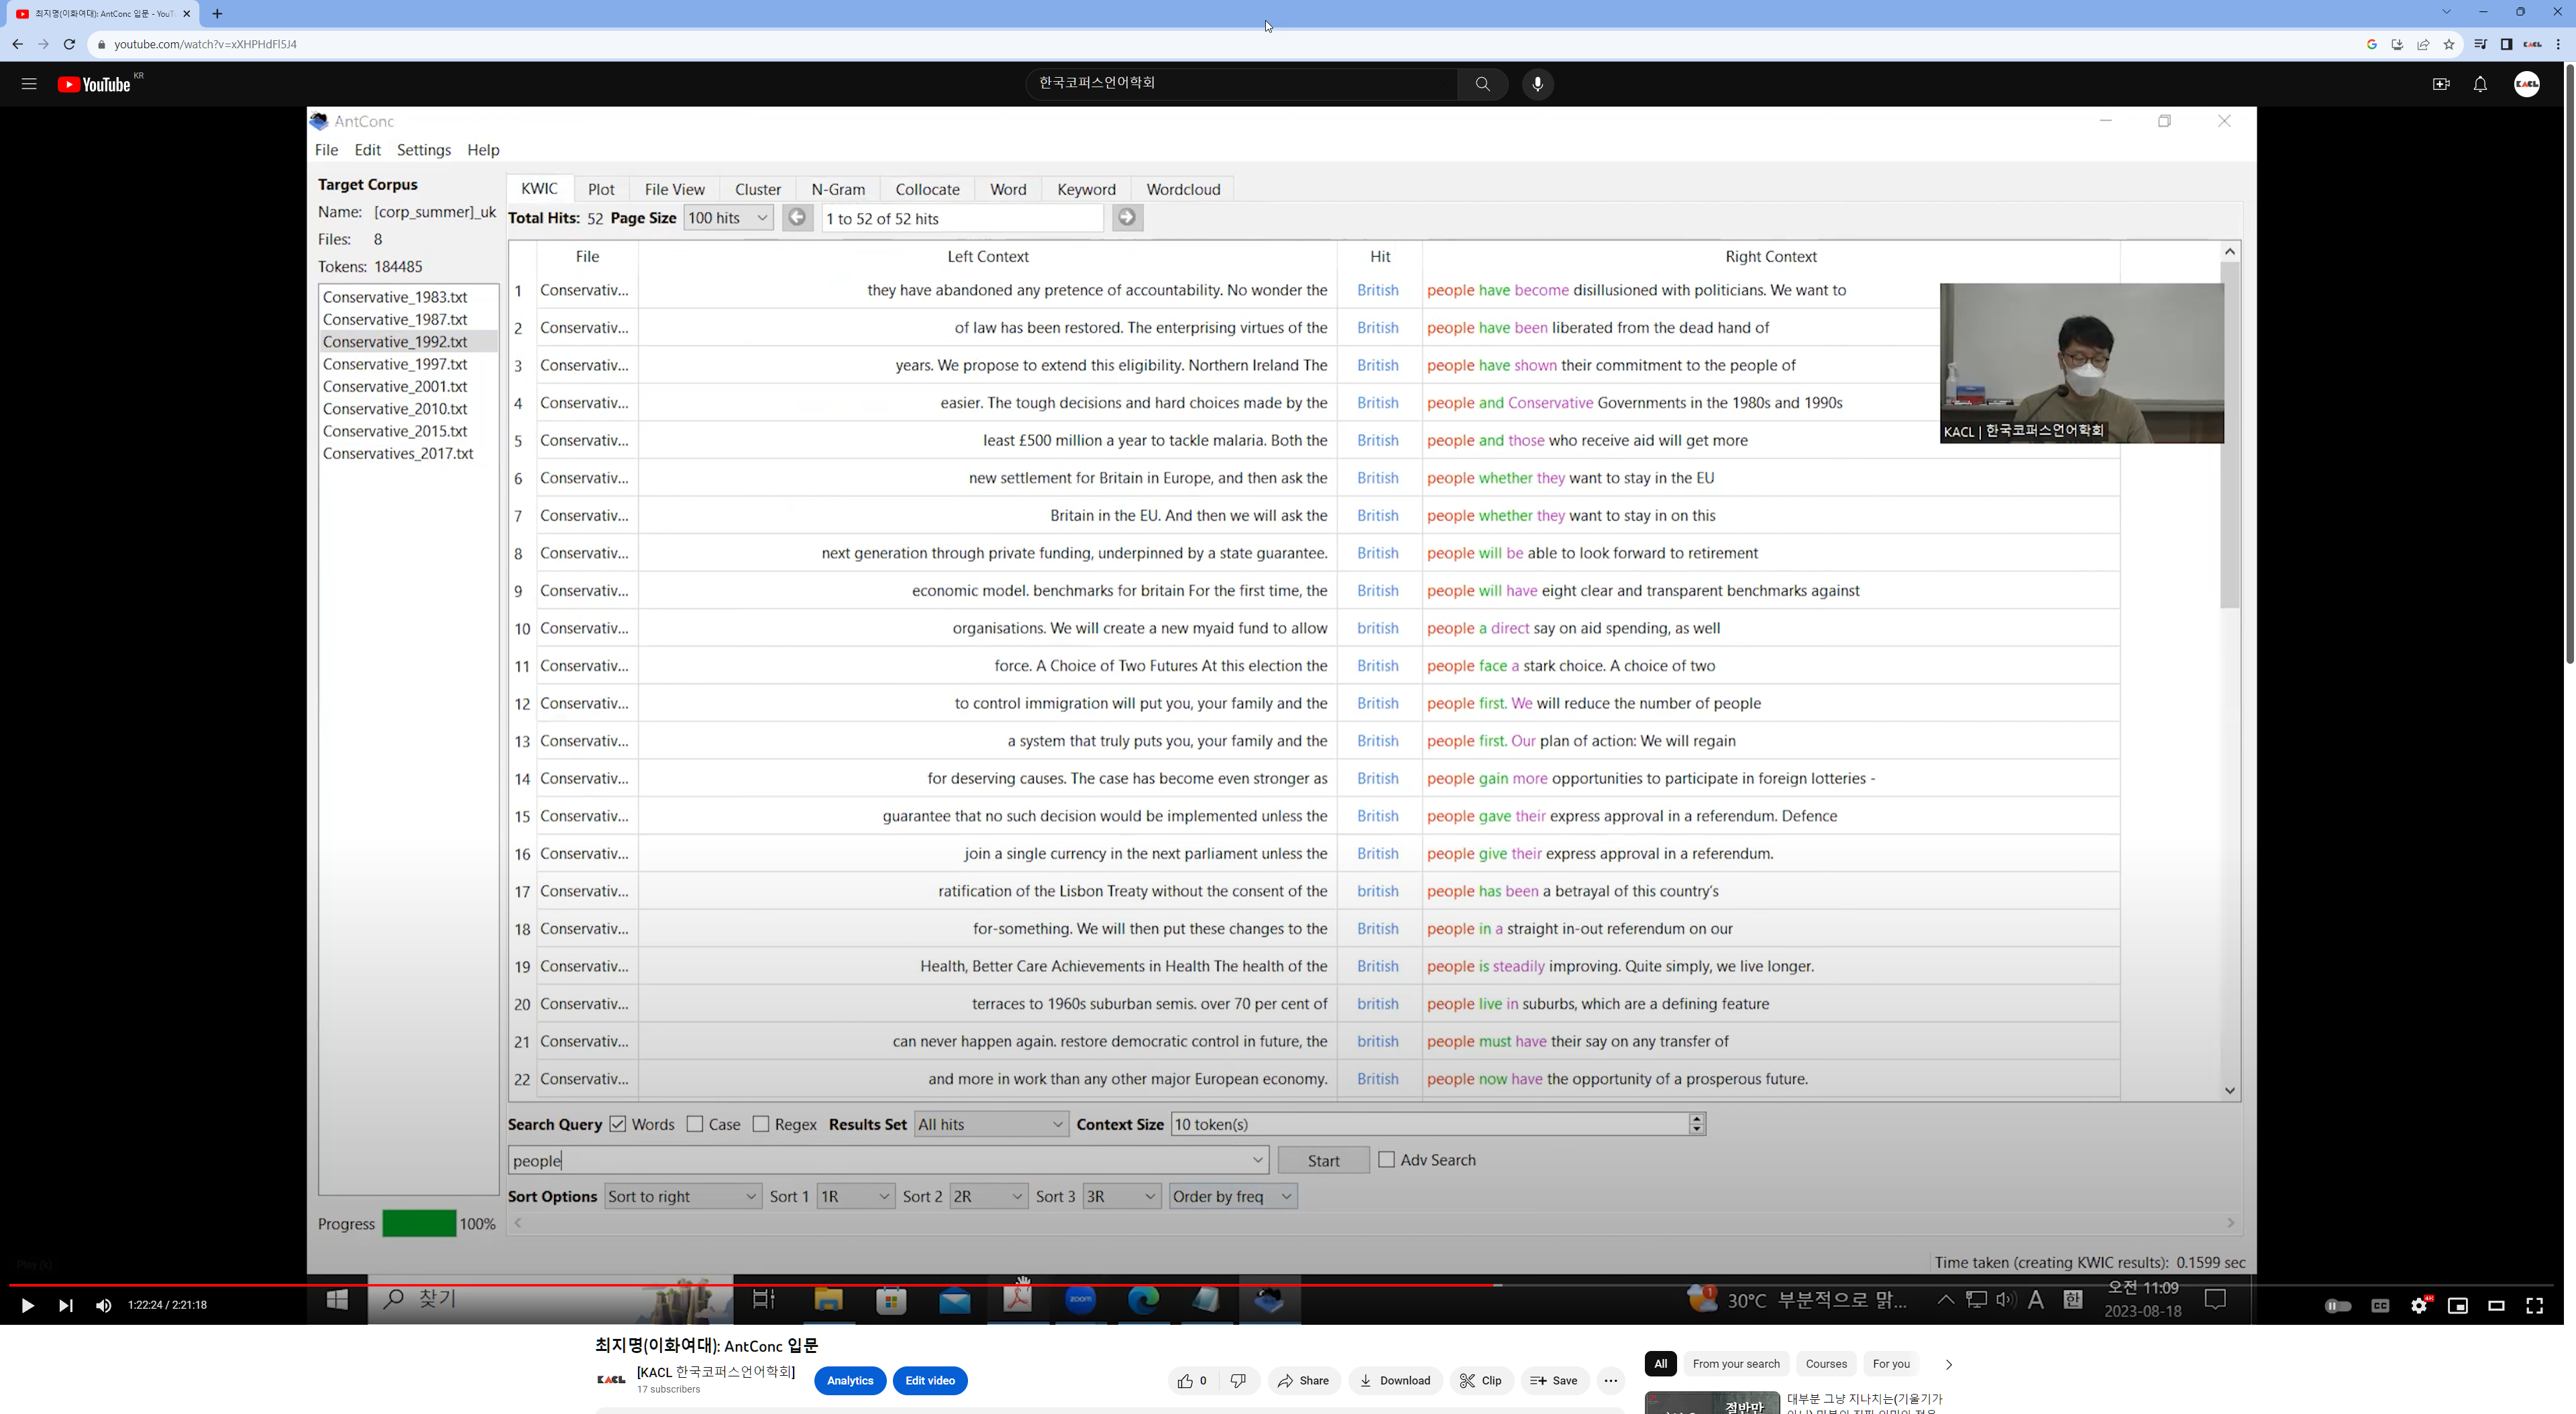This screenshot has width=2576, height=1414.
Task: Select Conservative_2010.txt in file list
Action: click(395, 409)
